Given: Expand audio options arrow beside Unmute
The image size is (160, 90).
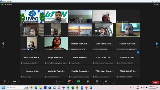Looking at the screenshot, I should point(8,81).
